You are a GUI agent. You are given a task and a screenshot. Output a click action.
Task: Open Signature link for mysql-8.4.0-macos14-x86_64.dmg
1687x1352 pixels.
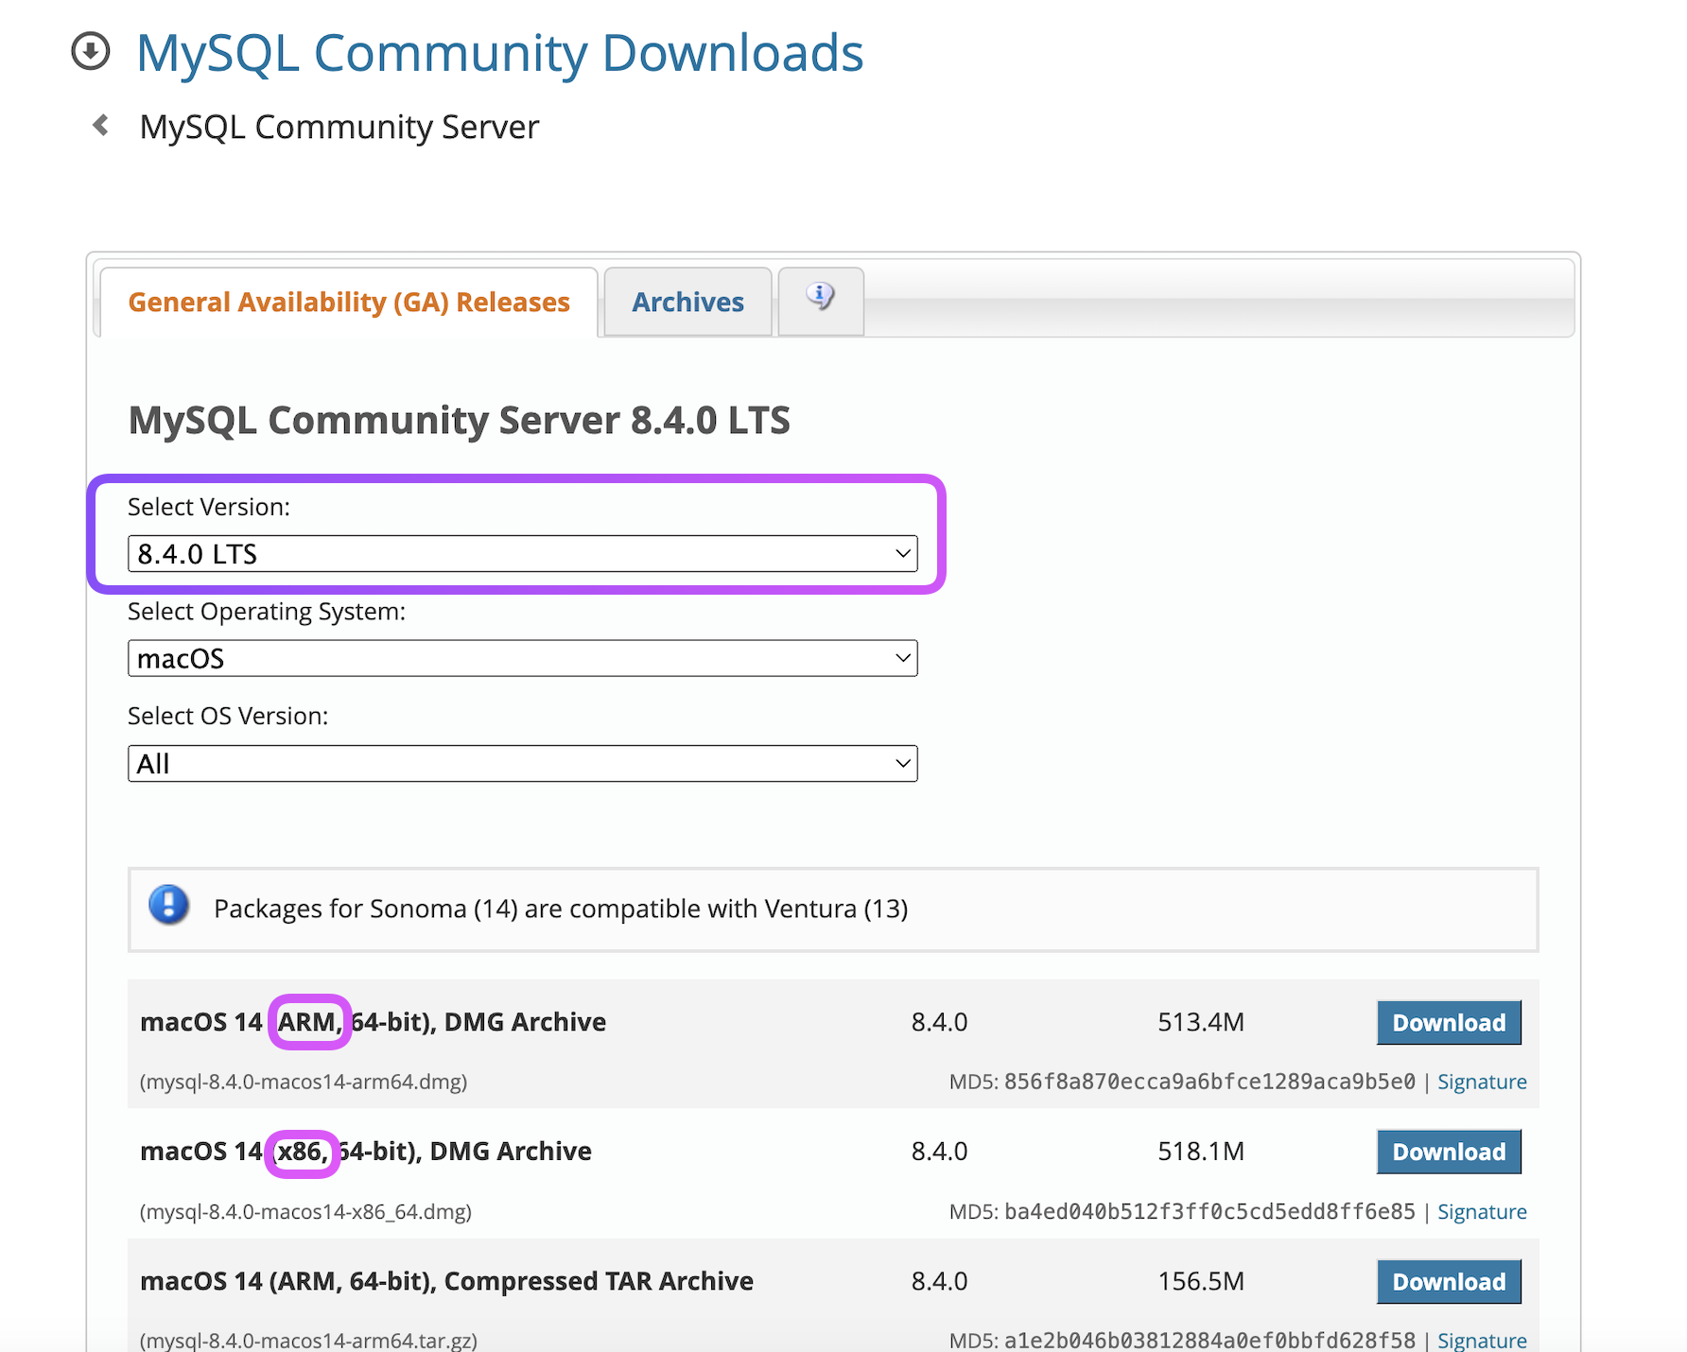tap(1482, 1211)
